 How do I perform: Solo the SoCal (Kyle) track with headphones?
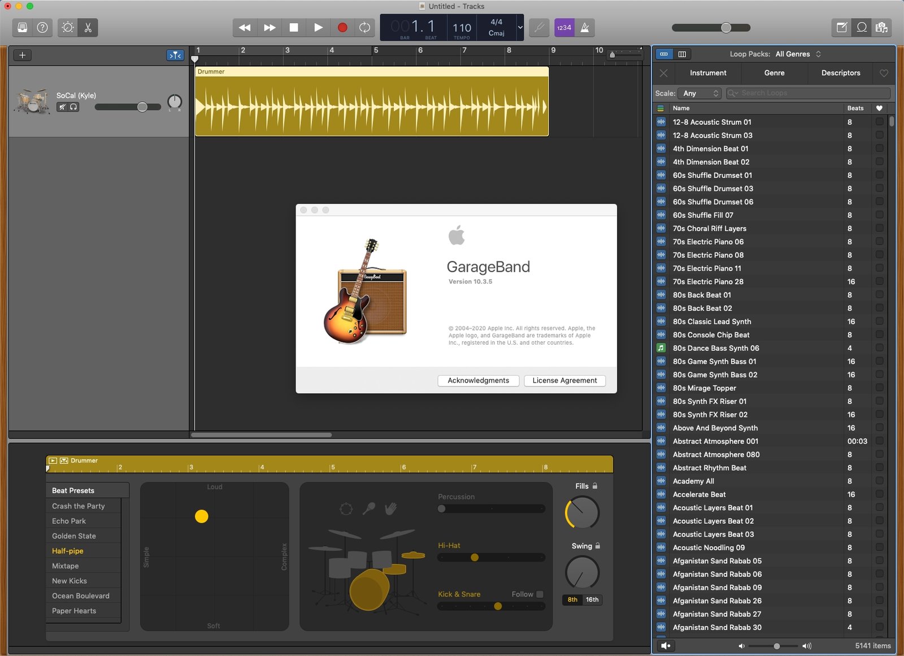pyautogui.click(x=73, y=107)
